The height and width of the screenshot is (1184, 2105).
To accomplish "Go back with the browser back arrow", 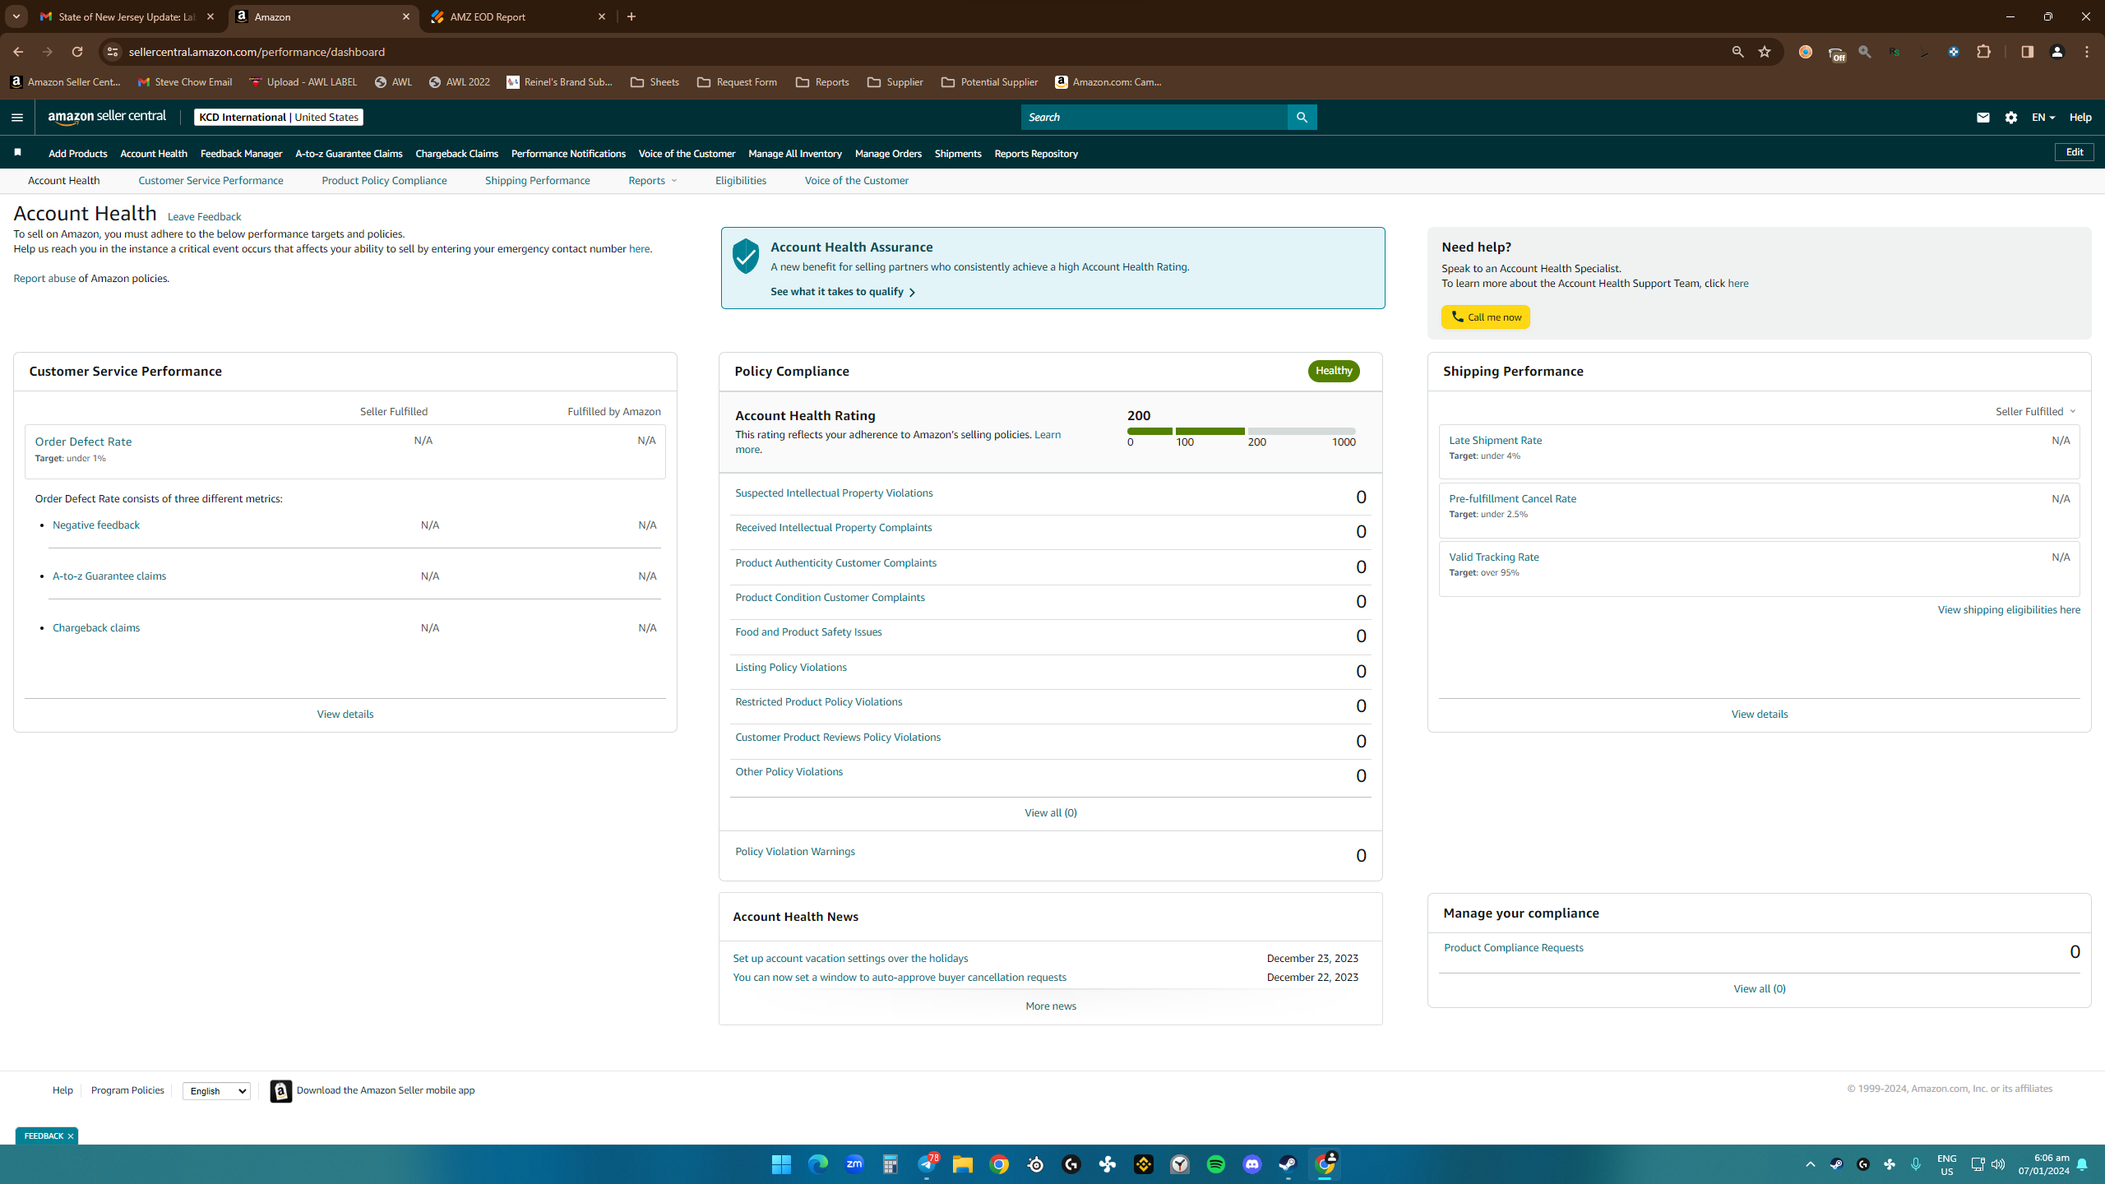I will [18, 52].
